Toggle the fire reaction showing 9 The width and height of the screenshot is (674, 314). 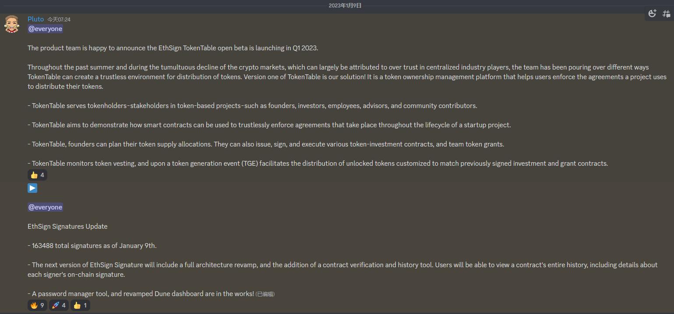[37, 305]
